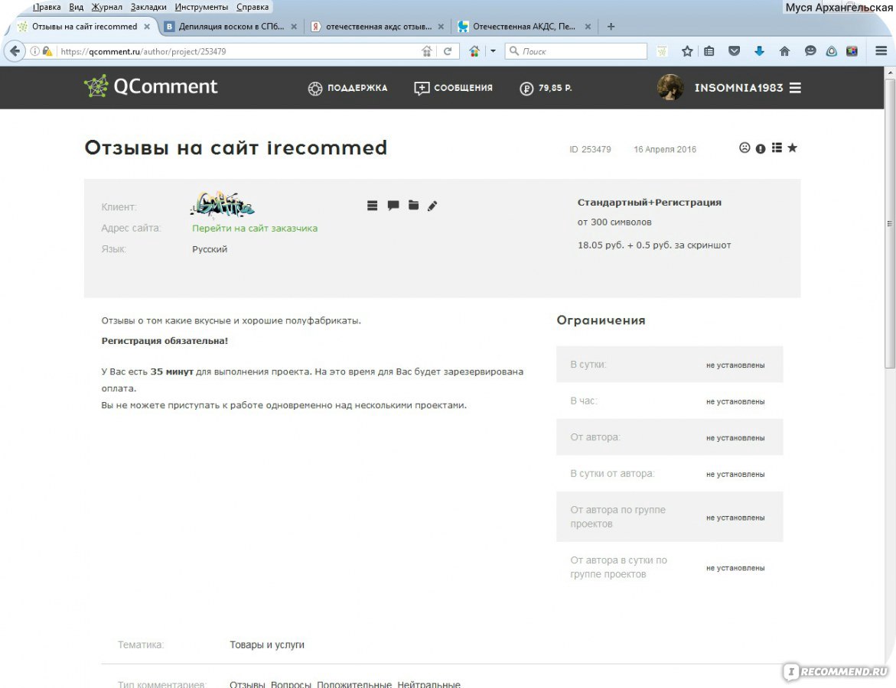Open a new tab with plus button
896x688 pixels.
[x=611, y=26]
